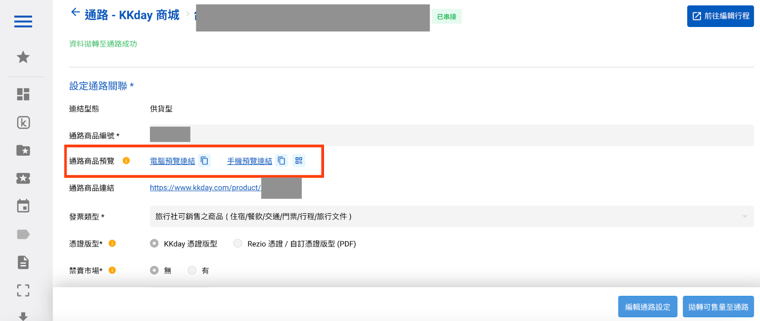Click 前往編輯行程 button
The width and height of the screenshot is (760, 321).
coord(720,16)
